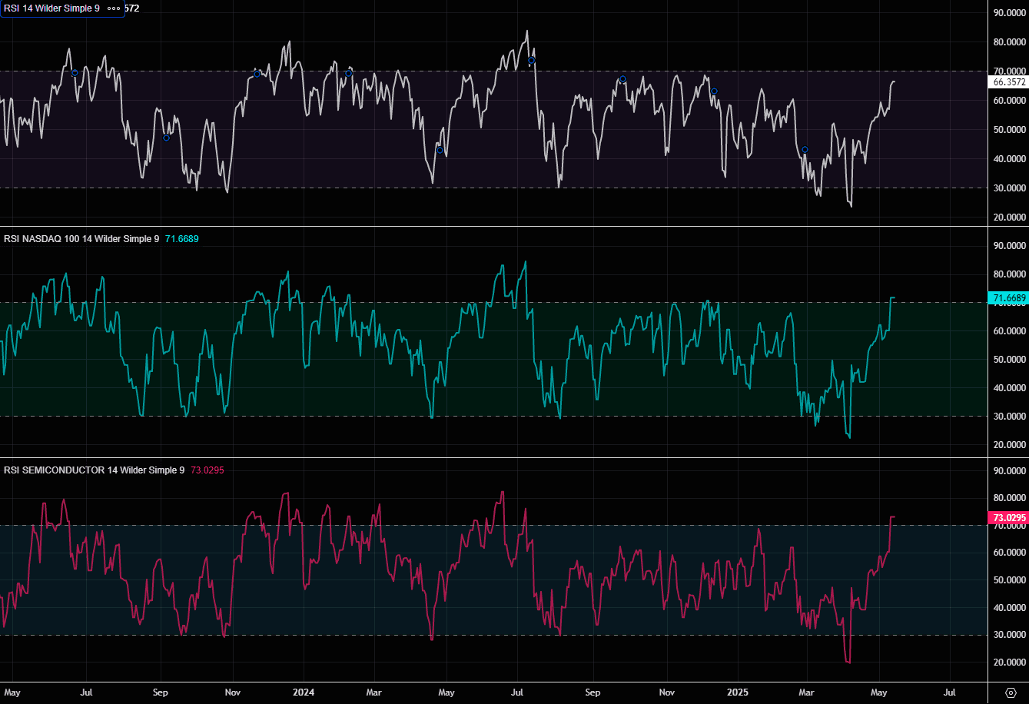Image resolution: width=1029 pixels, height=704 pixels.
Task: Click the blue circle marker near March 2025
Action: click(805, 150)
